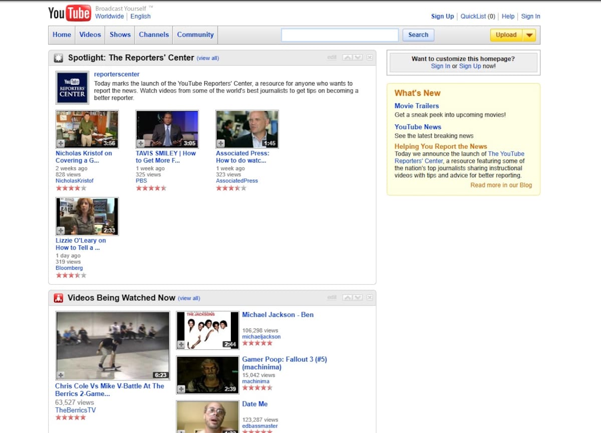Click the Sign Up link in header
Image resolution: width=601 pixels, height=433 pixels.
(443, 17)
